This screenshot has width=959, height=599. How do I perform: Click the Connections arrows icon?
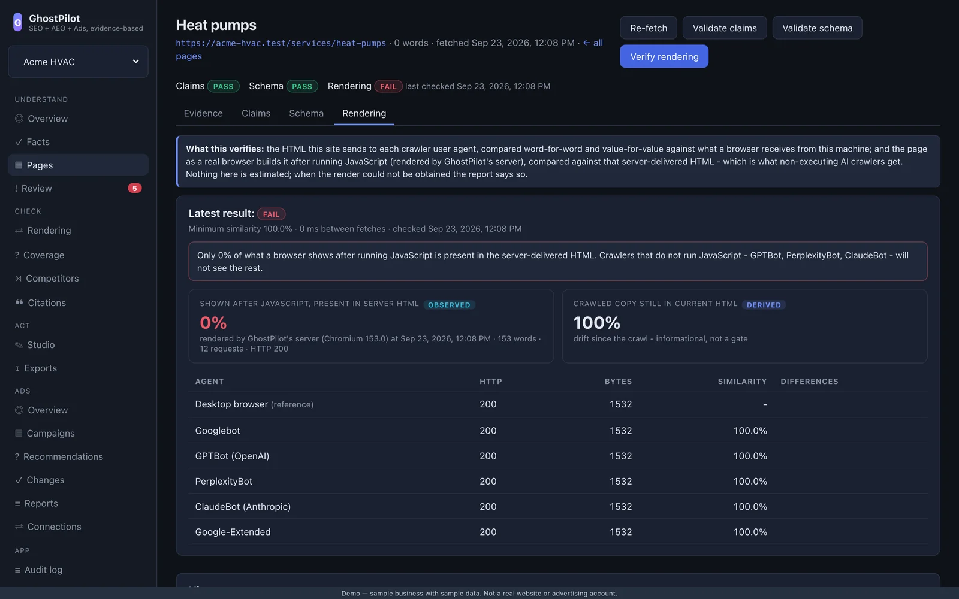pos(19,527)
